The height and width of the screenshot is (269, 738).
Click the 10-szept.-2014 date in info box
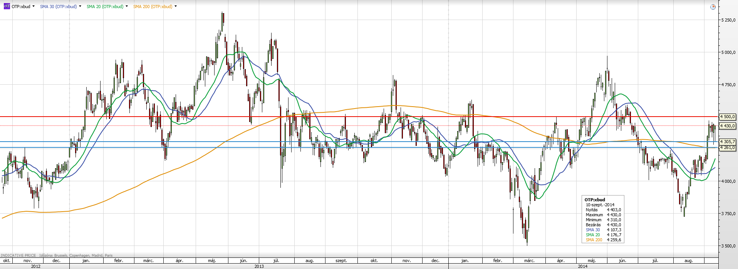(600, 205)
